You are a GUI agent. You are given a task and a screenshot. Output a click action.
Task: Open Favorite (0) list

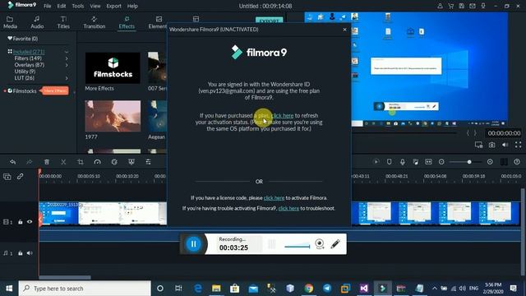pyautogui.click(x=23, y=39)
